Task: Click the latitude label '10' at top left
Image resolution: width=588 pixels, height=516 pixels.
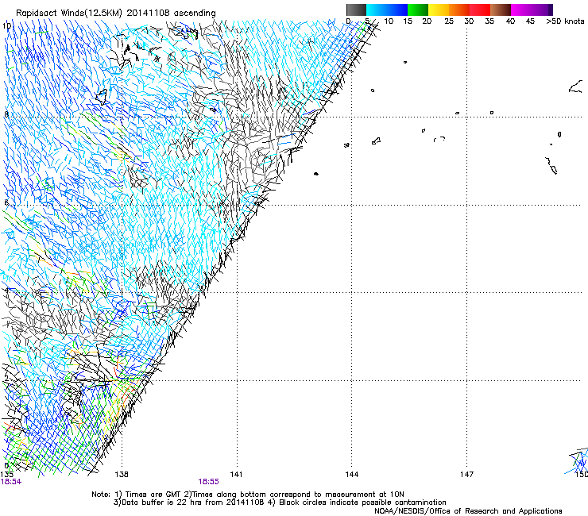Action: (6, 26)
